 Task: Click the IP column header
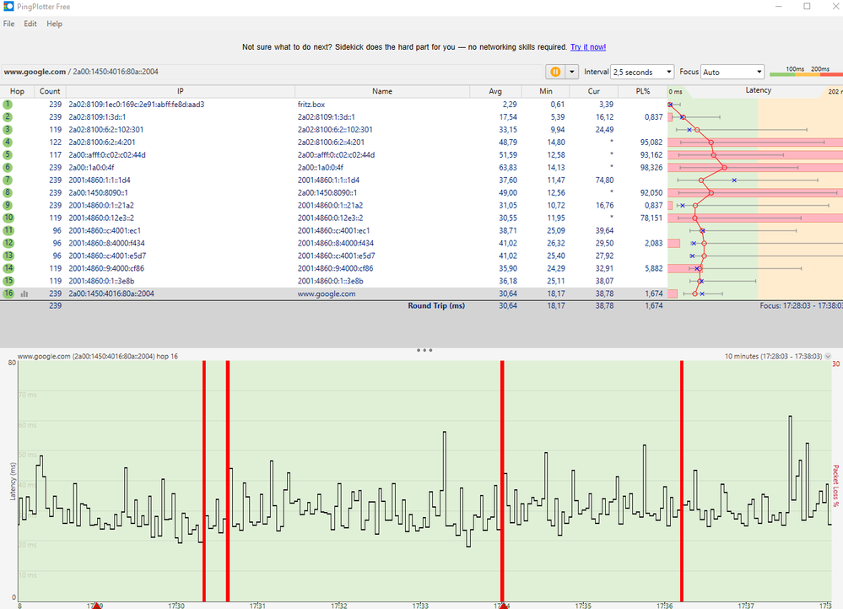[x=181, y=91]
